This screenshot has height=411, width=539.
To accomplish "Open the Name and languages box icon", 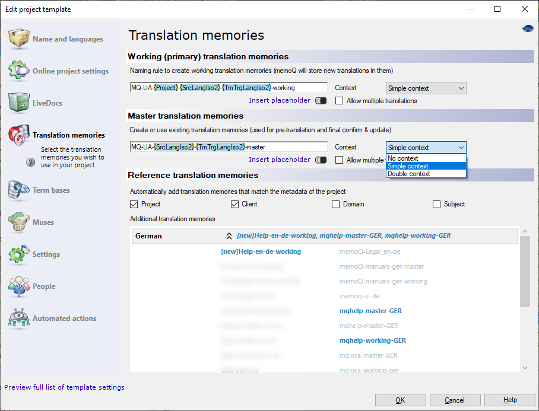I will point(19,39).
